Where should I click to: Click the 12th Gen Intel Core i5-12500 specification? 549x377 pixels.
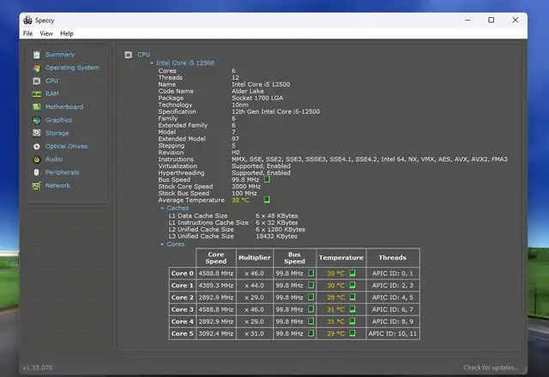[275, 111]
